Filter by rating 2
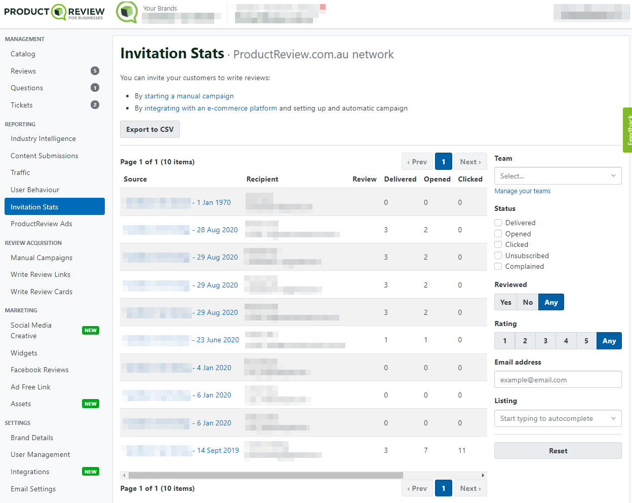 coord(525,341)
